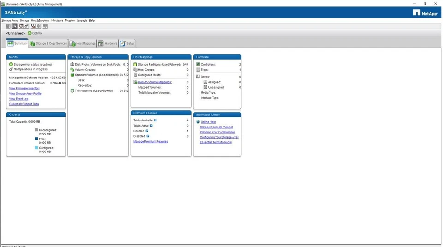
Task: Click the storage array optimal status icon
Action: click(11, 64)
